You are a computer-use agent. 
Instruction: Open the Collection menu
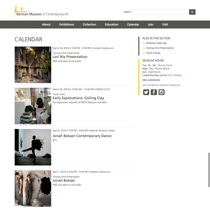pyautogui.click(x=89, y=24)
